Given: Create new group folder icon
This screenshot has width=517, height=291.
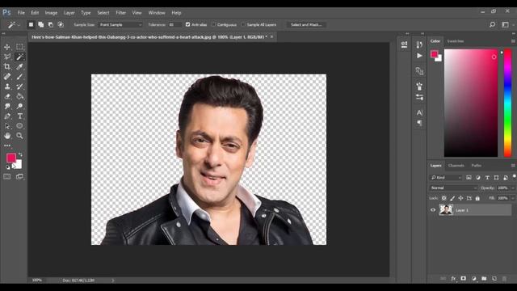Looking at the screenshot, I should (x=484, y=279).
